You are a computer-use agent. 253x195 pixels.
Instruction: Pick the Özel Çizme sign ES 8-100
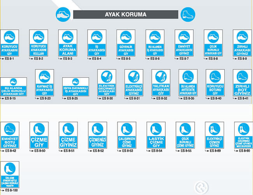coord(10,175)
